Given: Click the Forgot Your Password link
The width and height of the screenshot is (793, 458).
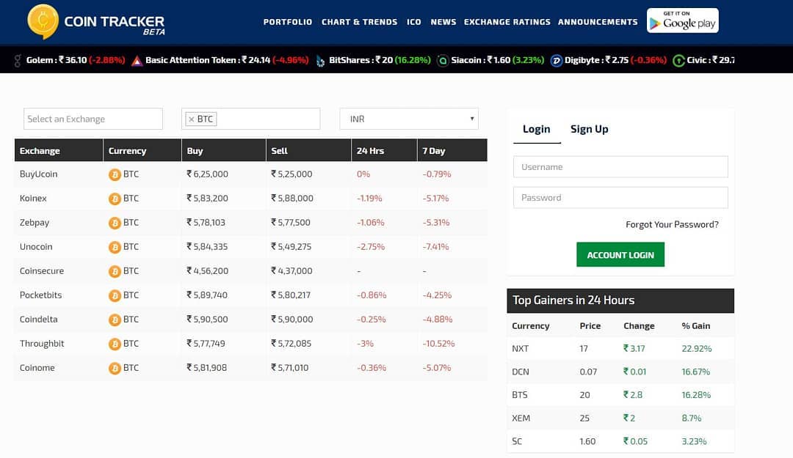Looking at the screenshot, I should coord(672,225).
